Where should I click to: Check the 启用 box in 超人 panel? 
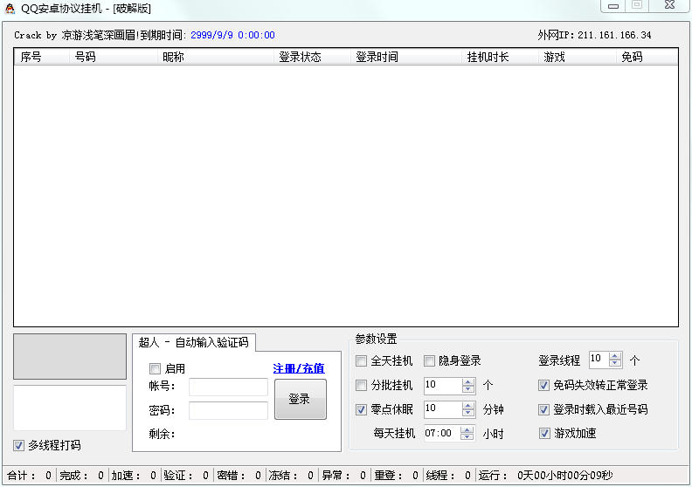156,369
